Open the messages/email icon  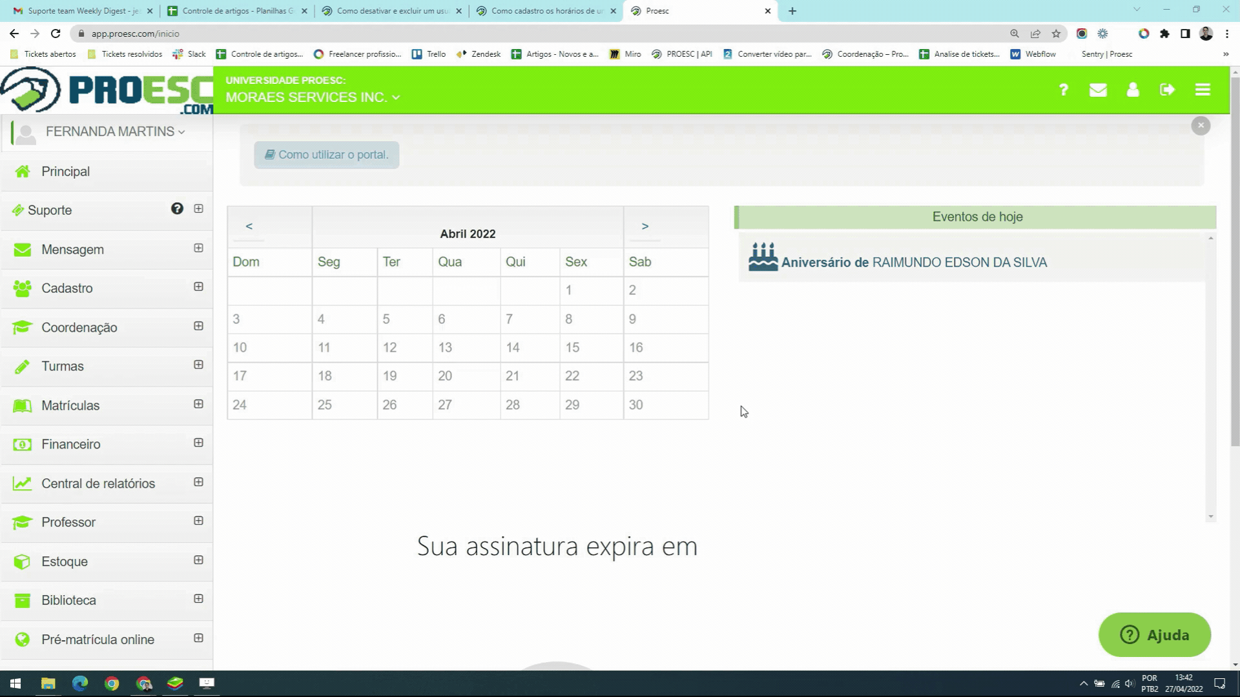[1098, 89]
